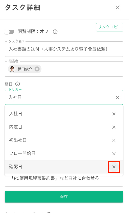Screen dimensions: 129x213
Task: Edit the タスク名 text field
Action: 64,49
